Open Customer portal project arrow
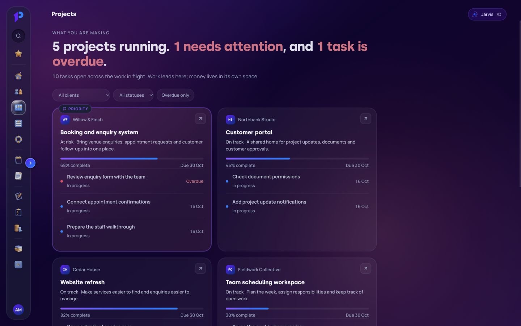Image resolution: width=521 pixels, height=326 pixels. click(366, 119)
